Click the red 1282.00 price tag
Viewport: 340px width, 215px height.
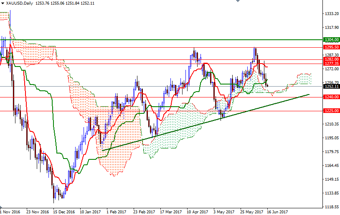(330, 59)
